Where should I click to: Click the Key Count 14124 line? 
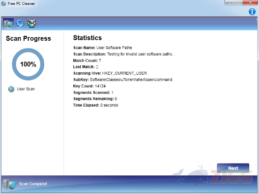pyautogui.click(x=89, y=86)
